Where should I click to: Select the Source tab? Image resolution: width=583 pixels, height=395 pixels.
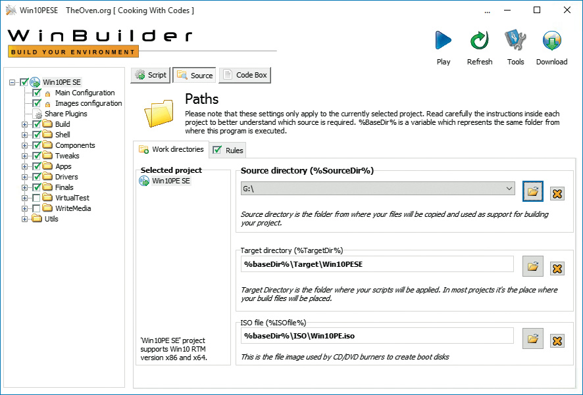pyautogui.click(x=195, y=76)
